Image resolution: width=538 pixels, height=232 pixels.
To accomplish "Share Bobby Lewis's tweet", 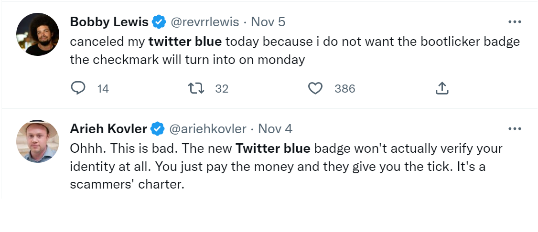I will click(442, 88).
